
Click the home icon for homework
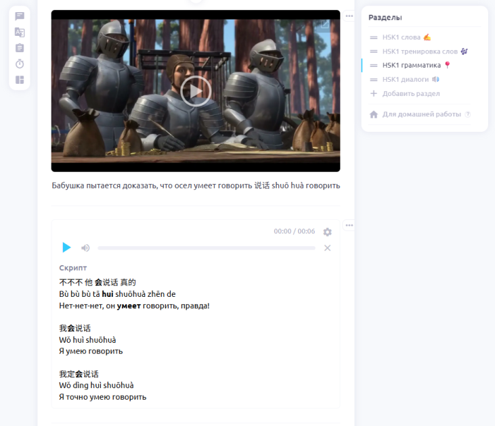tap(374, 114)
